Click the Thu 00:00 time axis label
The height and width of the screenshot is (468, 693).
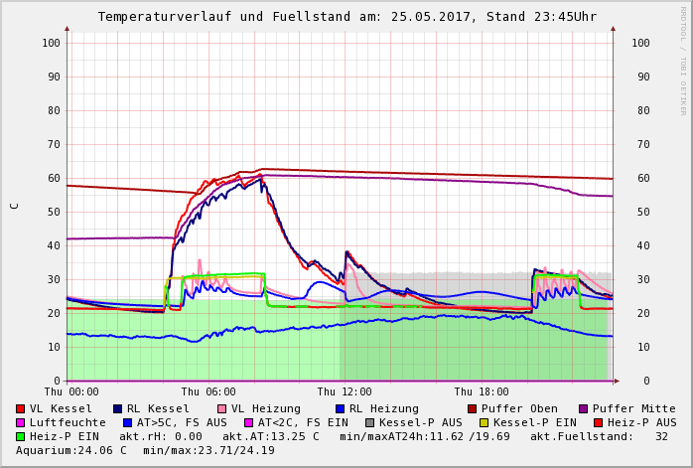[x=71, y=392]
